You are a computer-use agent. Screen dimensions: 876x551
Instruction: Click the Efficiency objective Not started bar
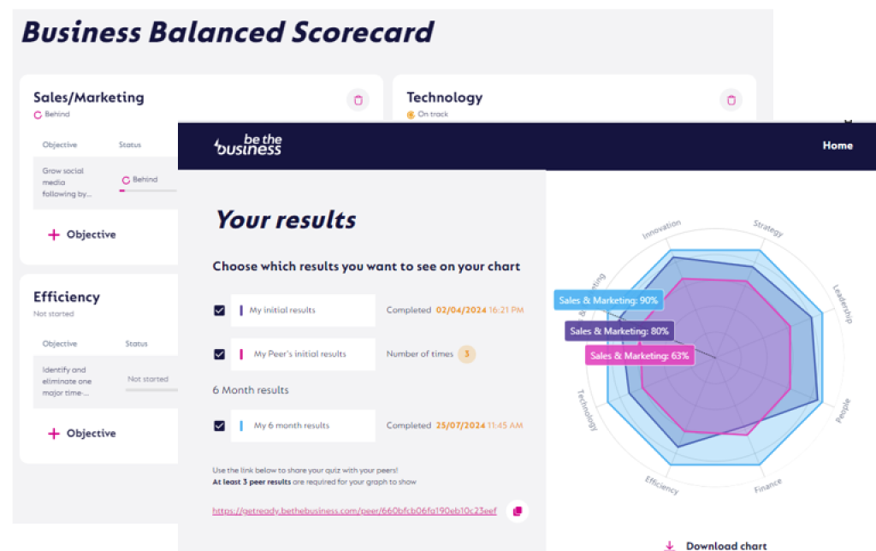tap(151, 390)
